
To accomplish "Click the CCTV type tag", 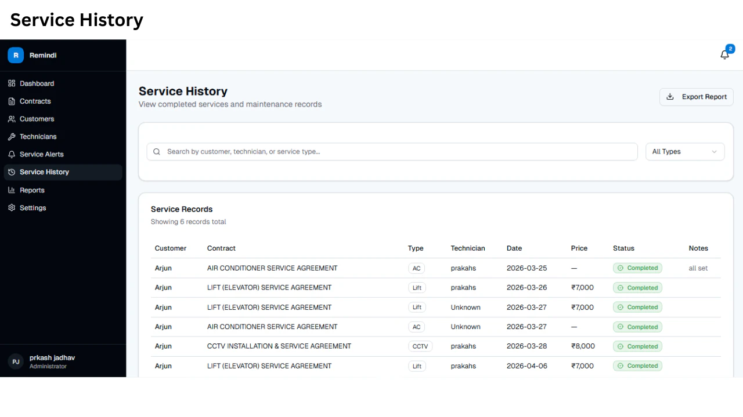I will [x=420, y=346].
